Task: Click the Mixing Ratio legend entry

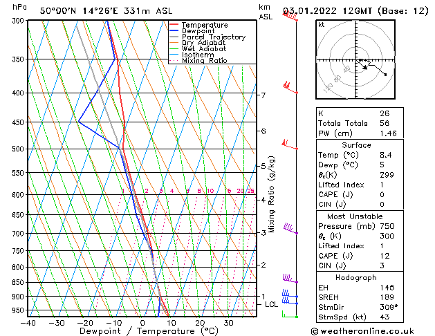Action: coord(204,62)
